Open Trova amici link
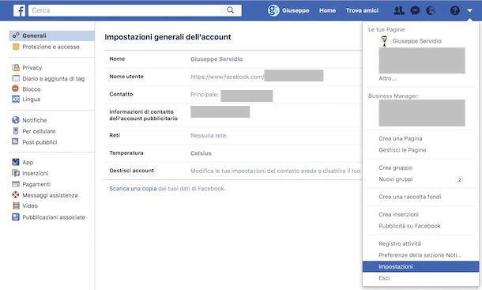This screenshot has height=290, width=482. [x=362, y=10]
